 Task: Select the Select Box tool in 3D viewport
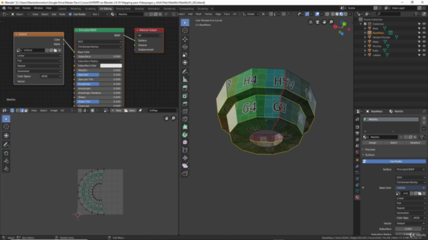coord(185,23)
